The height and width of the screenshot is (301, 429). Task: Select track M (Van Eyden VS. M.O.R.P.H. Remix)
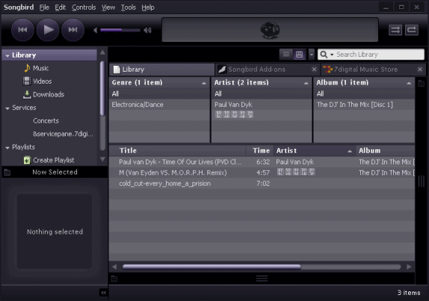(262, 173)
